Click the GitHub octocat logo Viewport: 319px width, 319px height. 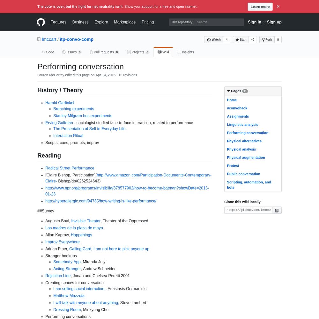tap(41, 22)
